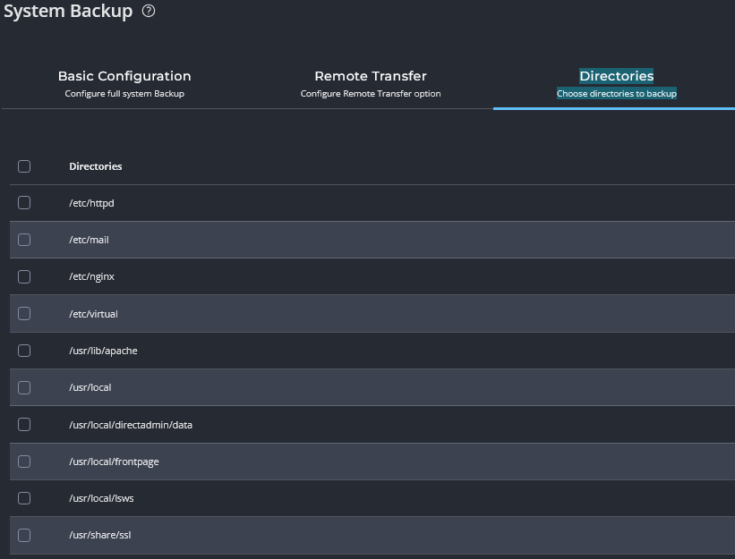Viewport: 735px width, 559px height.
Task: Check the /usr/local/lsws directory box
Action: pos(24,498)
